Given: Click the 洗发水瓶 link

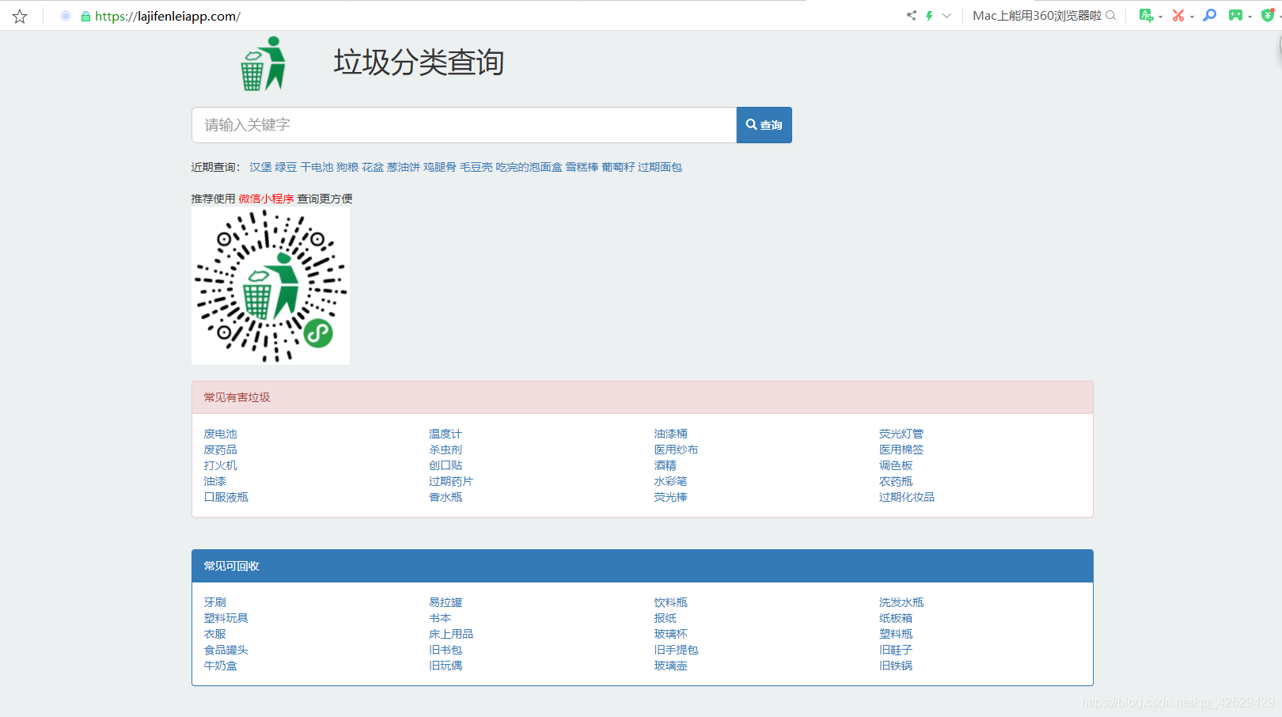Looking at the screenshot, I should [901, 602].
